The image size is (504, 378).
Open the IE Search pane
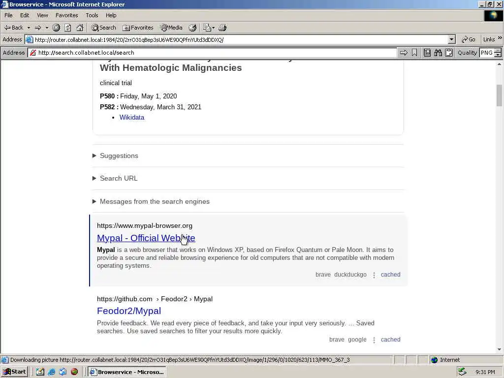[103, 28]
